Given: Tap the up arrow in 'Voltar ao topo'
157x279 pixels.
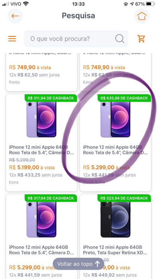Looking at the screenshot, I should [x=97, y=264].
